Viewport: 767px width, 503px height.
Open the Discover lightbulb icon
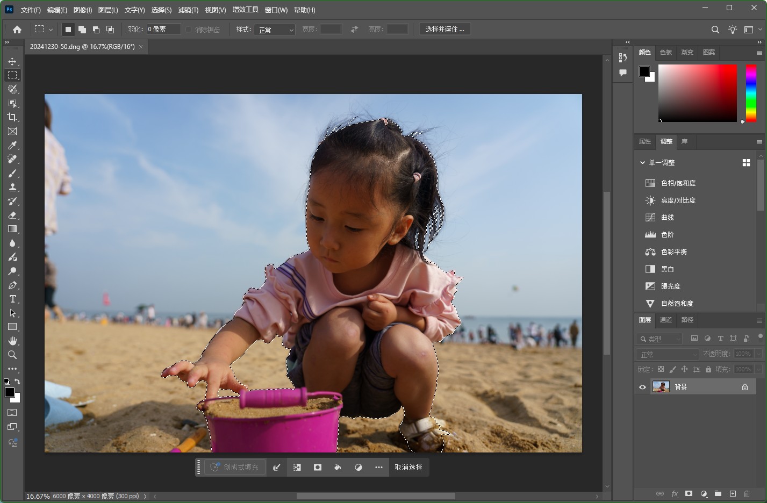point(733,30)
